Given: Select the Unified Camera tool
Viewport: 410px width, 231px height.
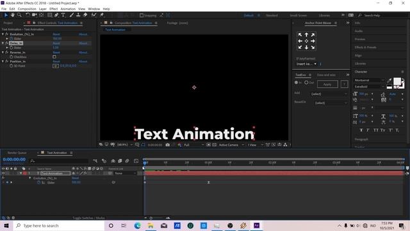Looking at the screenshot, I should [34, 15].
